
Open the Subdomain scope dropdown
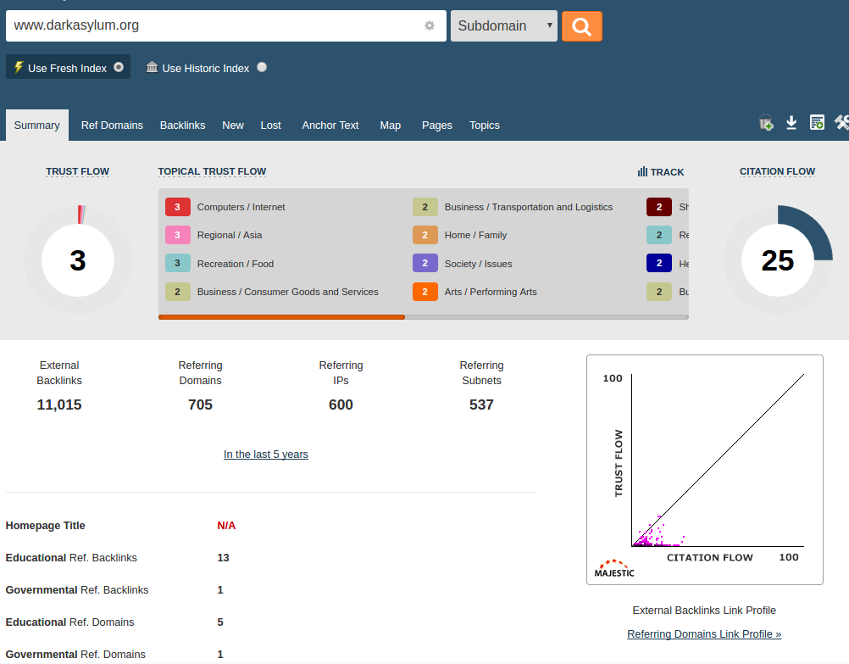(503, 26)
